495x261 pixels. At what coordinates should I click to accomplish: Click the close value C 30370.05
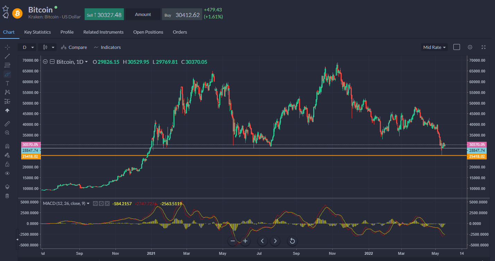coord(194,62)
